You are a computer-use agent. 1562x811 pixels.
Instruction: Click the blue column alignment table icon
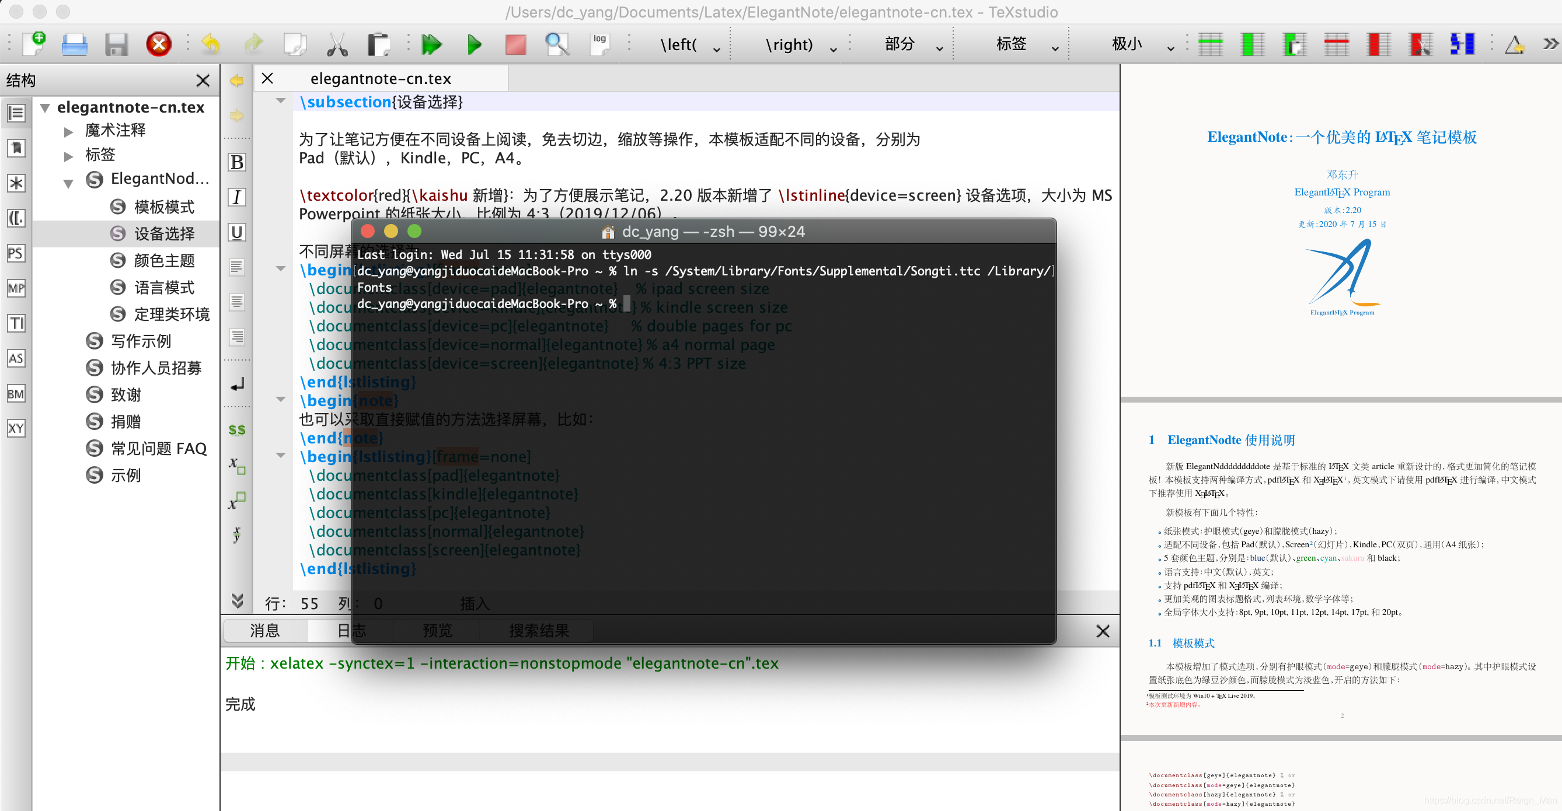coord(1462,44)
